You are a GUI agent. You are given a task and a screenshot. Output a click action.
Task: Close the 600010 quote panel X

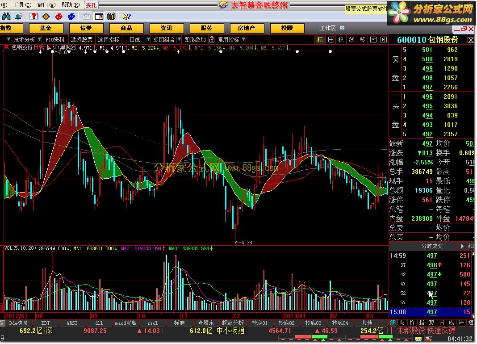coord(471,40)
